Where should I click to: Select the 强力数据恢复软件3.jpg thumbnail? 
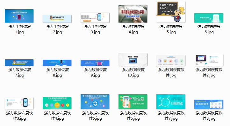tap(19, 103)
